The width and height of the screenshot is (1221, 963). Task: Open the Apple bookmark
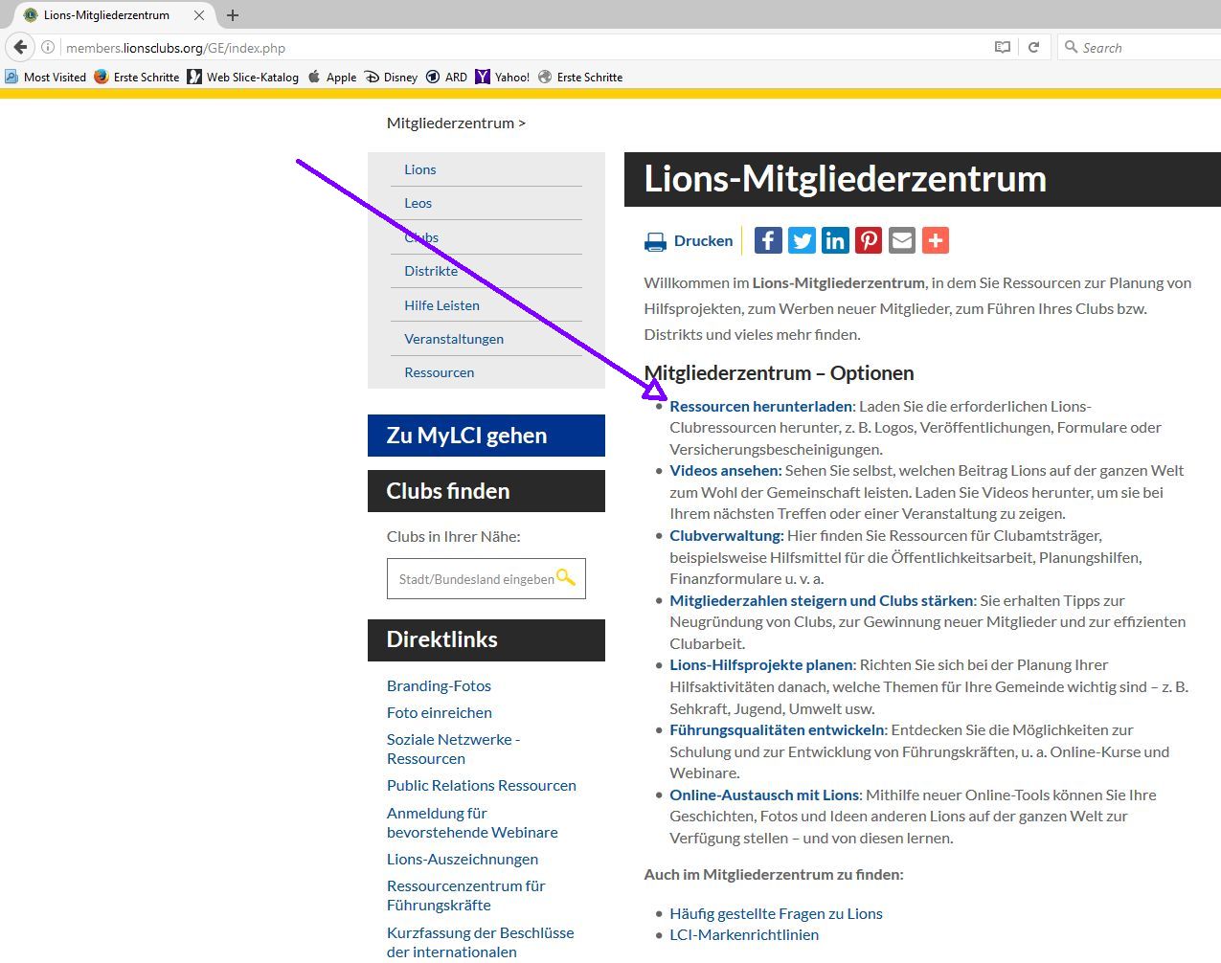click(331, 77)
